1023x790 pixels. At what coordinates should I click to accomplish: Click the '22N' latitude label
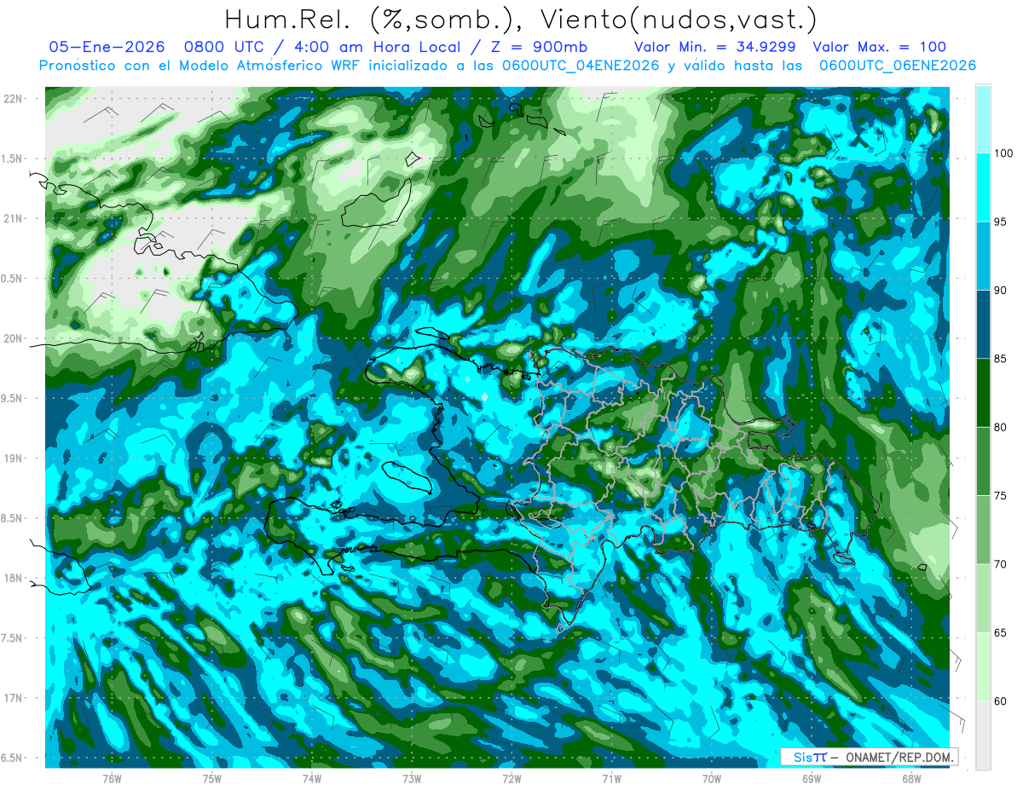coord(13,98)
